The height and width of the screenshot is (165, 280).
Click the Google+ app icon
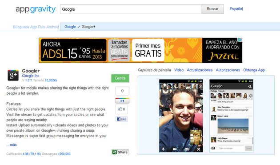13,75
